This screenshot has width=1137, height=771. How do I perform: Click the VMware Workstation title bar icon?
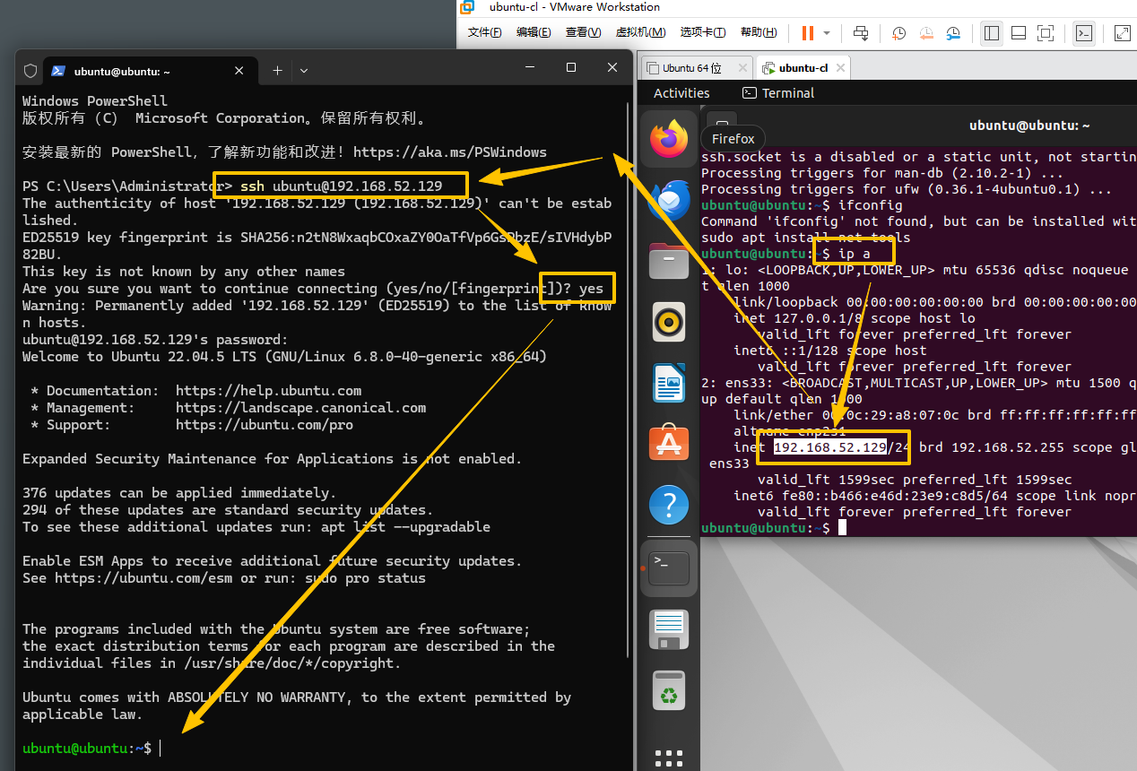(467, 7)
